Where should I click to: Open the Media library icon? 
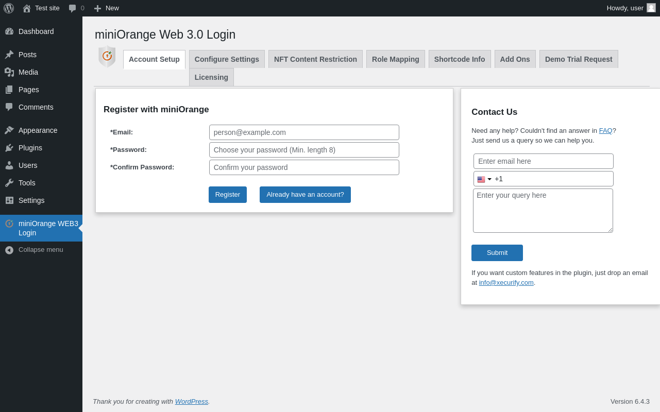click(9, 72)
